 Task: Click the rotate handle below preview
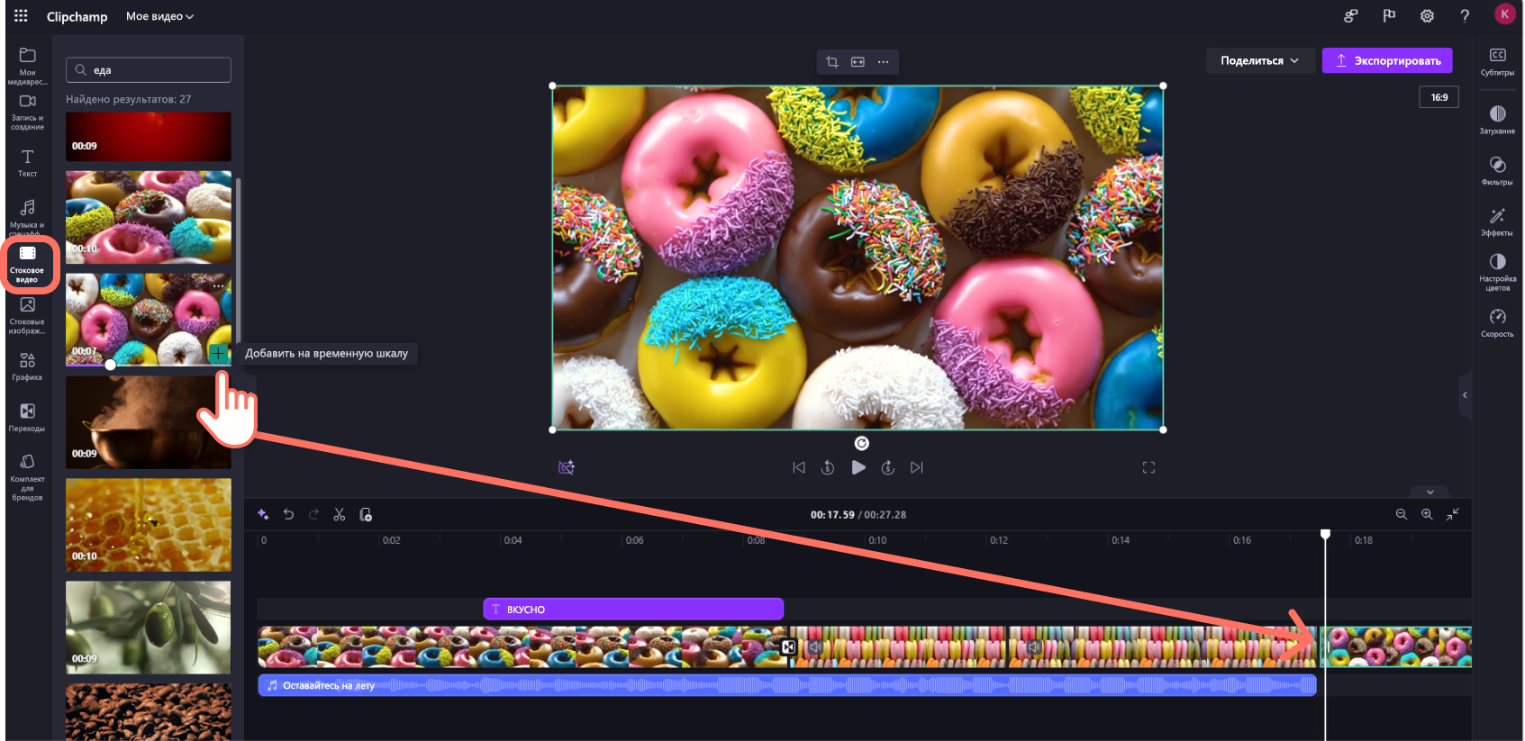pyautogui.click(x=861, y=443)
